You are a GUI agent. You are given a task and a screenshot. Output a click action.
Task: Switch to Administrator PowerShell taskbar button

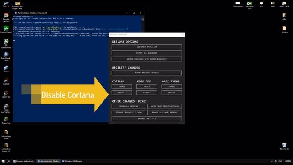pyautogui.click(x=48, y=161)
